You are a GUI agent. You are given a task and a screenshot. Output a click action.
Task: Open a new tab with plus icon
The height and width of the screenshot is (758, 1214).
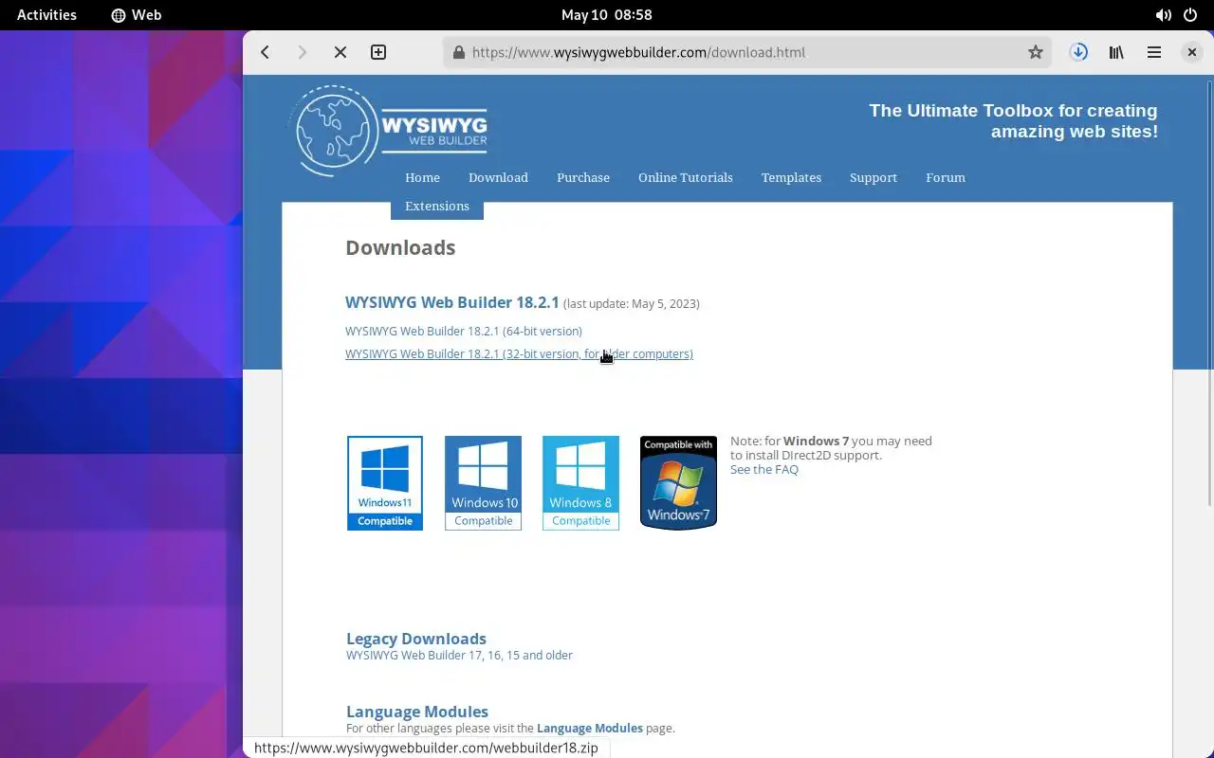(378, 52)
